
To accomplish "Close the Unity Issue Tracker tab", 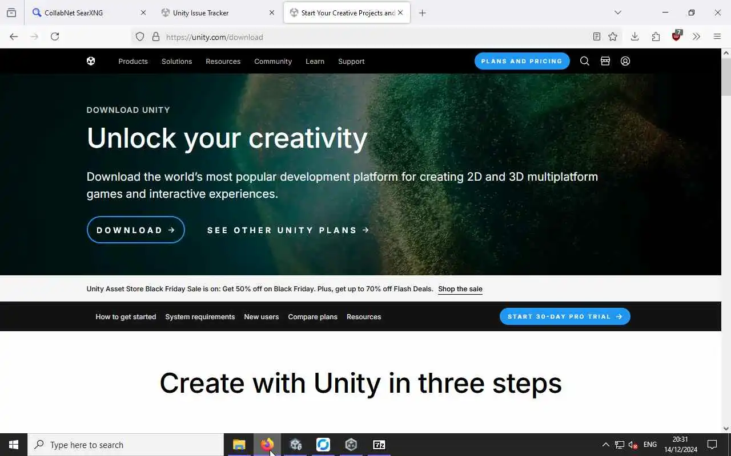I will pyautogui.click(x=272, y=13).
